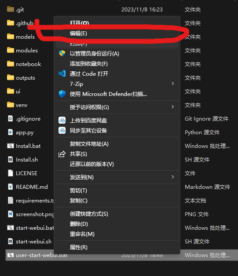This screenshot has height=276, width=238.
Task: Click the .gitignore file icon
Action: (11, 119)
